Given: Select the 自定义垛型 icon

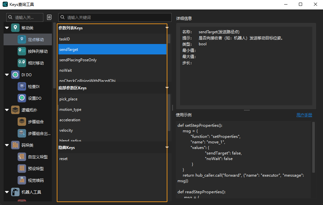Looking at the screenshot, I should [22, 157].
